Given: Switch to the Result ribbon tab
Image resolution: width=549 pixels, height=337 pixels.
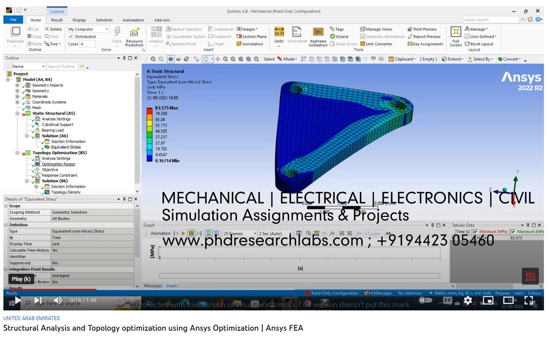Looking at the screenshot, I should pos(57,20).
